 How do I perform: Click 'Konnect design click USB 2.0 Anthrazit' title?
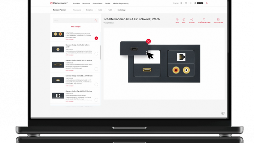point(79,76)
